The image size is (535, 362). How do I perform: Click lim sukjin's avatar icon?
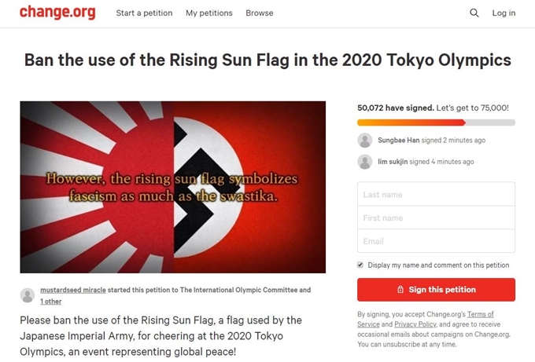click(x=365, y=162)
